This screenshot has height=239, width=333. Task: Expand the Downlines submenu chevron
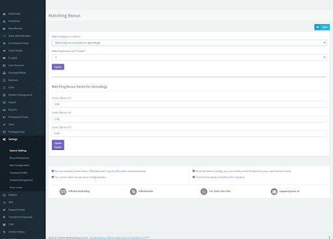[x=40, y=21]
